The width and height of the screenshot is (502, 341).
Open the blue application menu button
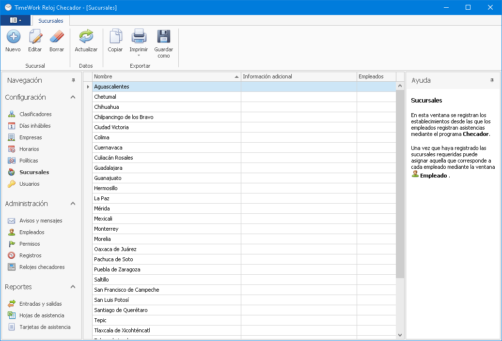coord(16,20)
